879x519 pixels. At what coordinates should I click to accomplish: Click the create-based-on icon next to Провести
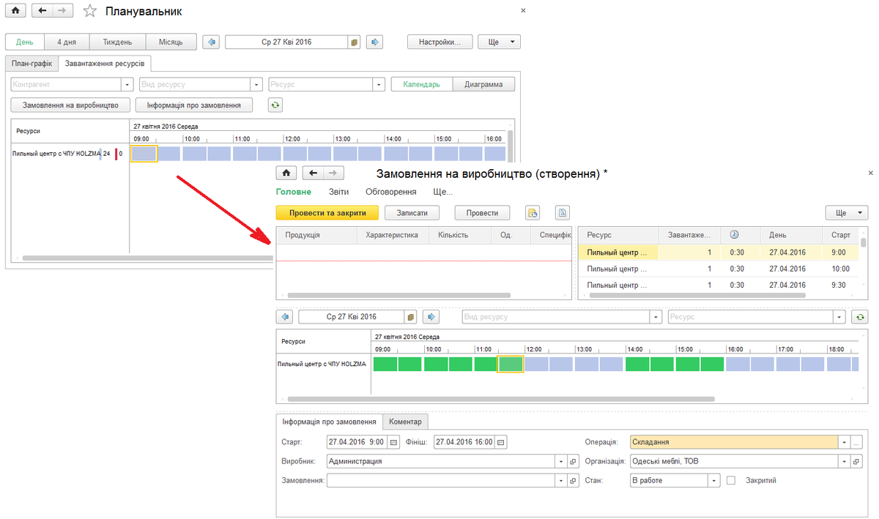point(533,213)
